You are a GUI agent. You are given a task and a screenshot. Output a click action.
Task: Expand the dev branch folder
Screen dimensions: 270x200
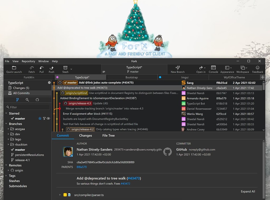click(8, 134)
